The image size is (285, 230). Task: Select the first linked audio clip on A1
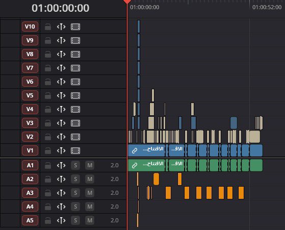146,165
